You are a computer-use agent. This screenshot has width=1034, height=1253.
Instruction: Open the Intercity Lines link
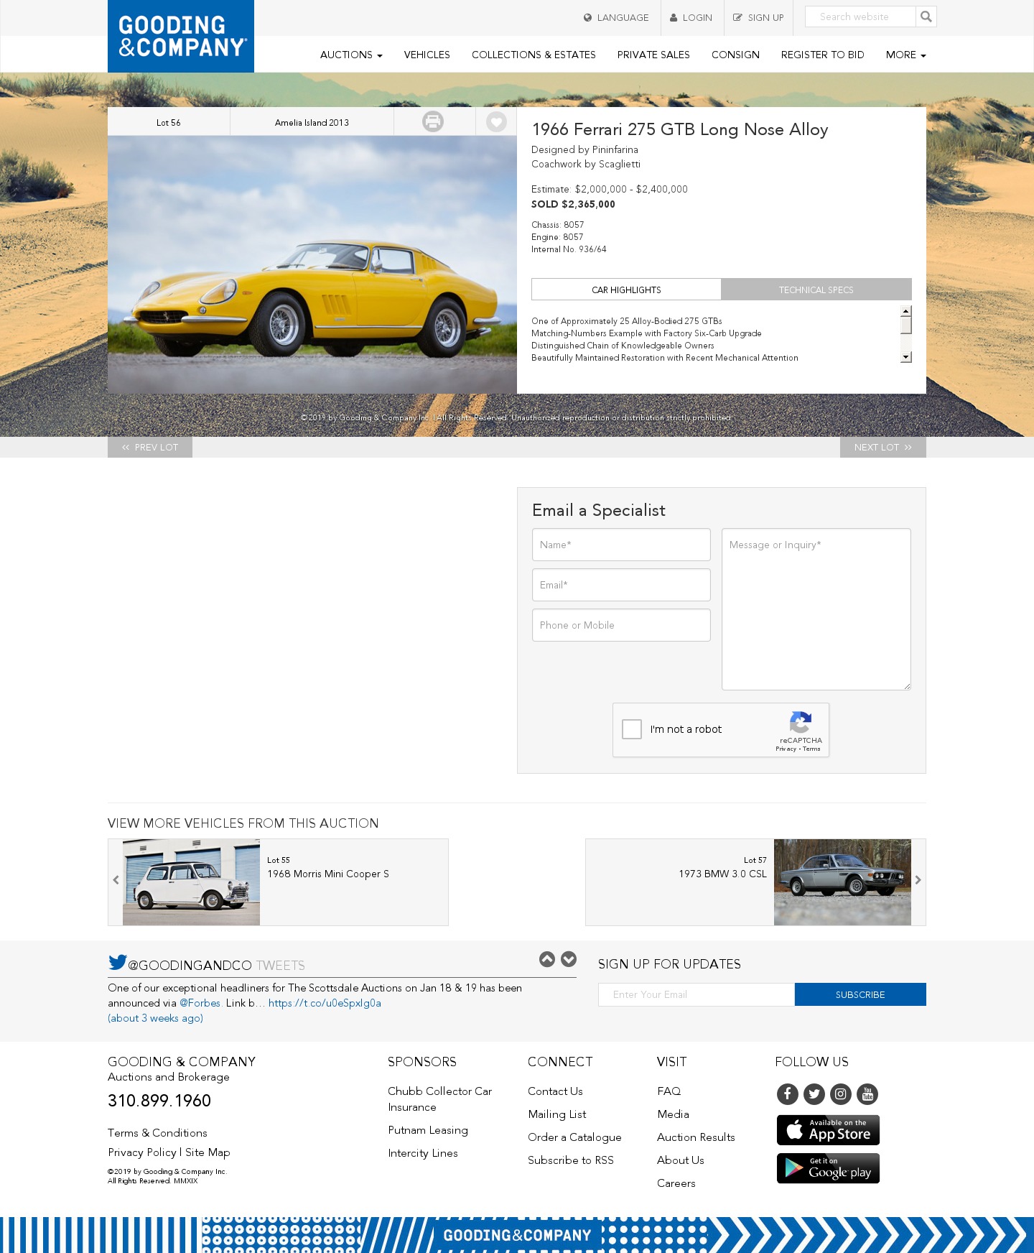(x=423, y=1153)
